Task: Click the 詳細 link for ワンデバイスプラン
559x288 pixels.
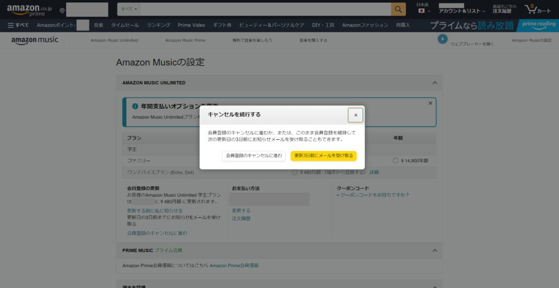Action: coord(374,172)
